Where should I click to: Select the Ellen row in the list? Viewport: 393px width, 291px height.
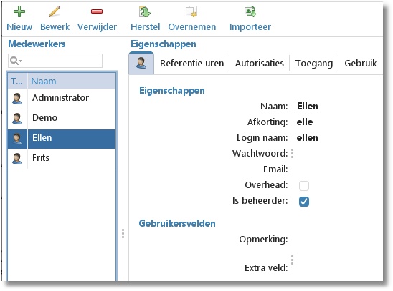click(62, 139)
